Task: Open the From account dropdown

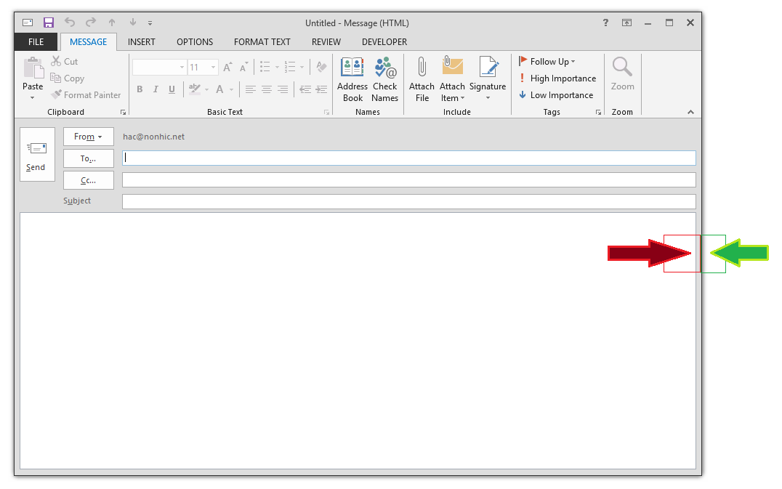Action: click(x=88, y=137)
